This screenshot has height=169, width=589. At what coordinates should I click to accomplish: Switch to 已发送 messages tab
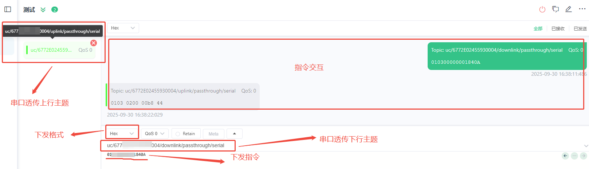click(x=580, y=28)
